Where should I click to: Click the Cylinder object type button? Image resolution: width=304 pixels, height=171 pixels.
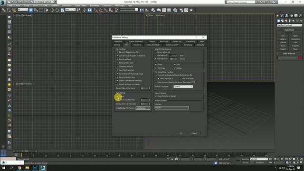[283, 42]
